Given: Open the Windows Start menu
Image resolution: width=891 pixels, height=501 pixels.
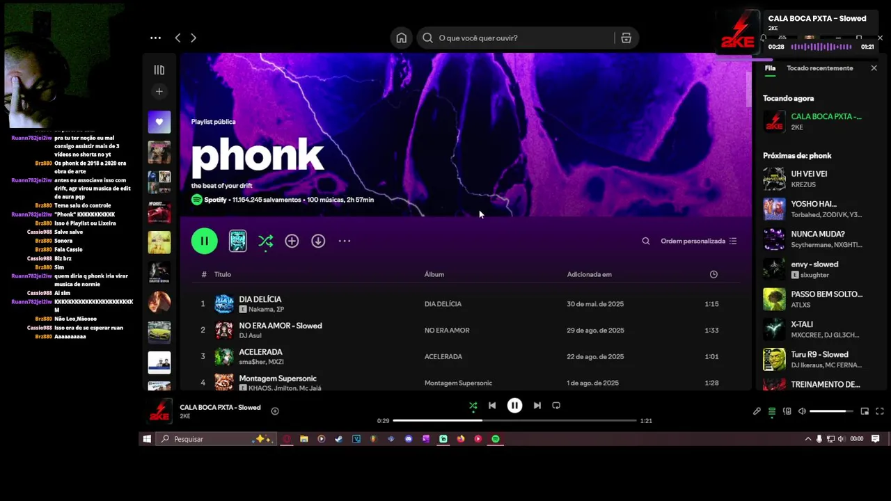Looking at the screenshot, I should [147, 439].
